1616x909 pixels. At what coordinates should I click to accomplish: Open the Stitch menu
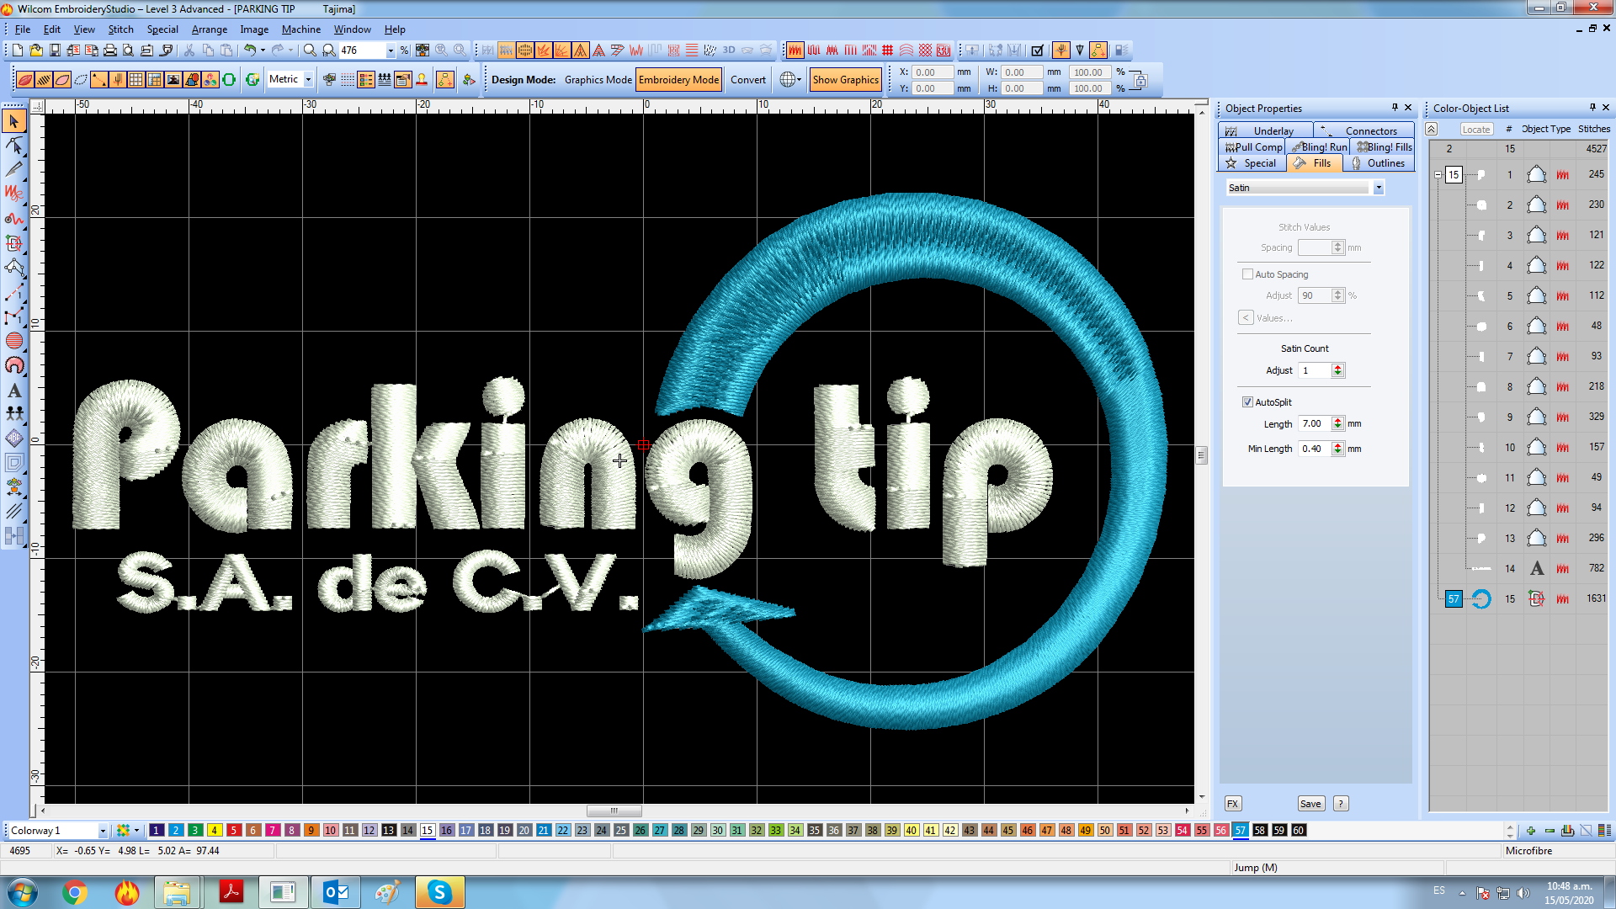(x=120, y=29)
